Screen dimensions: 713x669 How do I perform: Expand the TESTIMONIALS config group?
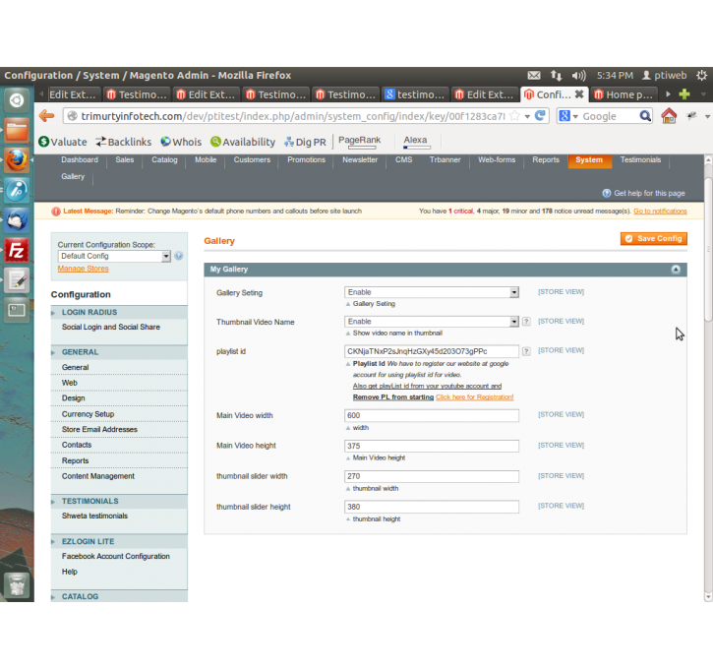click(119, 501)
